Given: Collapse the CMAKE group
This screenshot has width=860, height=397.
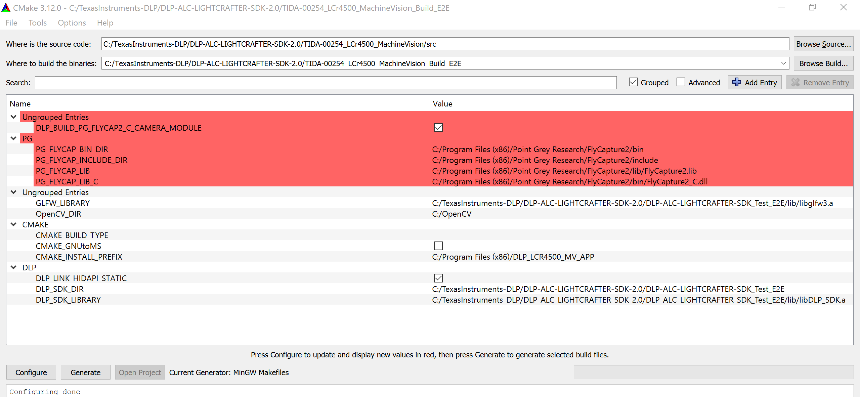Looking at the screenshot, I should (13, 224).
